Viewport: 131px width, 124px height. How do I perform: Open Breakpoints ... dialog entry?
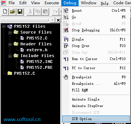click(96, 84)
